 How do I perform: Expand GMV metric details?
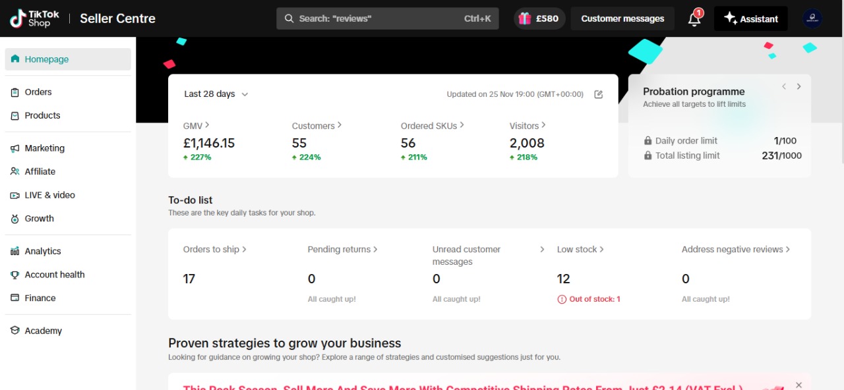point(196,125)
